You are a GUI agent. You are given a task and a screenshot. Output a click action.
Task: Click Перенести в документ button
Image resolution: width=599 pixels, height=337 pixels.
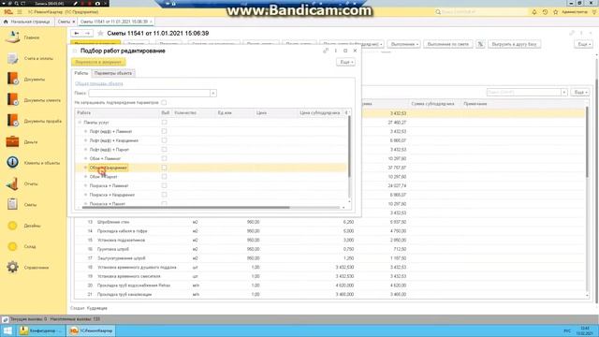point(98,62)
